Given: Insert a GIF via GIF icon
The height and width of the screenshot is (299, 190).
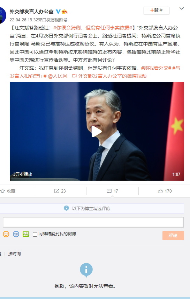Looking at the screenshot, I should pos(16,234).
